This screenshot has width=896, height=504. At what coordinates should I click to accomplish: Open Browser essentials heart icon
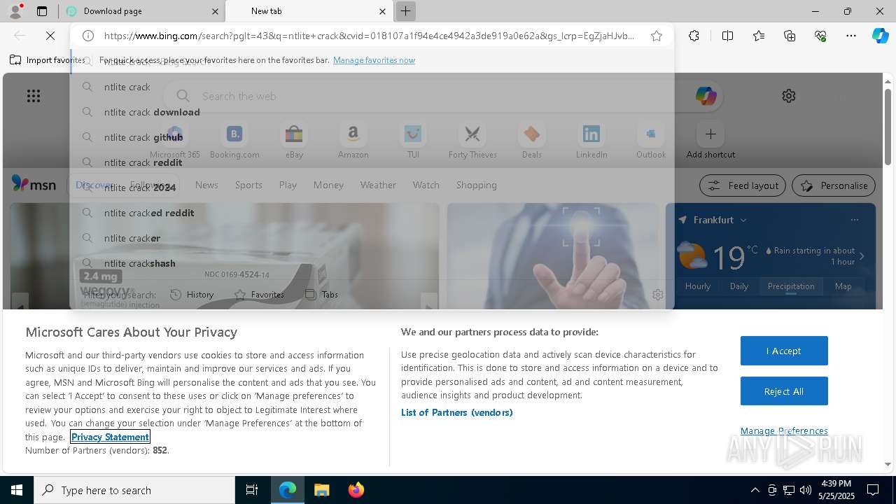(820, 36)
